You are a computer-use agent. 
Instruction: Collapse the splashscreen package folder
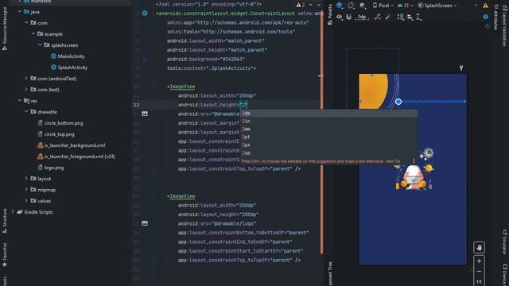[40, 45]
